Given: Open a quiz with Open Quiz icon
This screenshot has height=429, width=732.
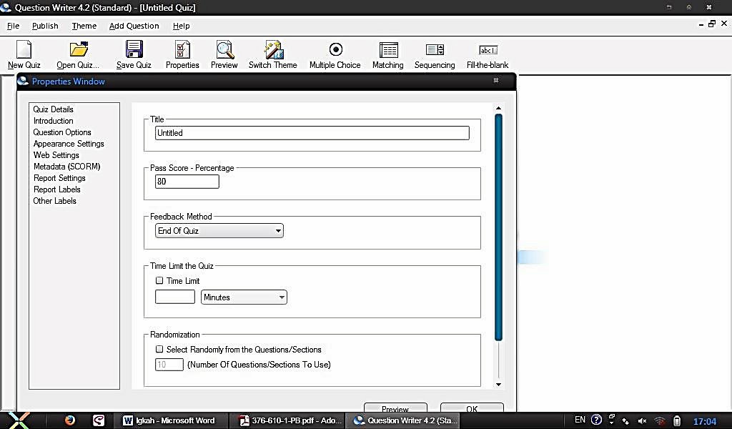Looking at the screenshot, I should tap(79, 49).
